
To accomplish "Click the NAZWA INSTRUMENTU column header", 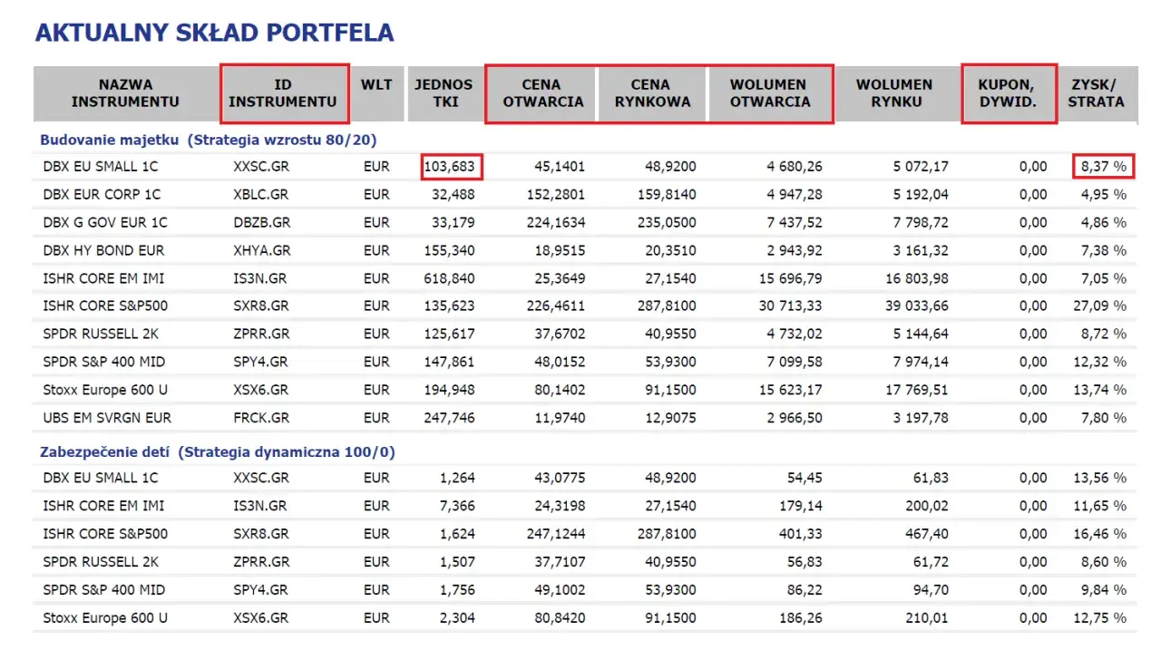I will [x=125, y=93].
